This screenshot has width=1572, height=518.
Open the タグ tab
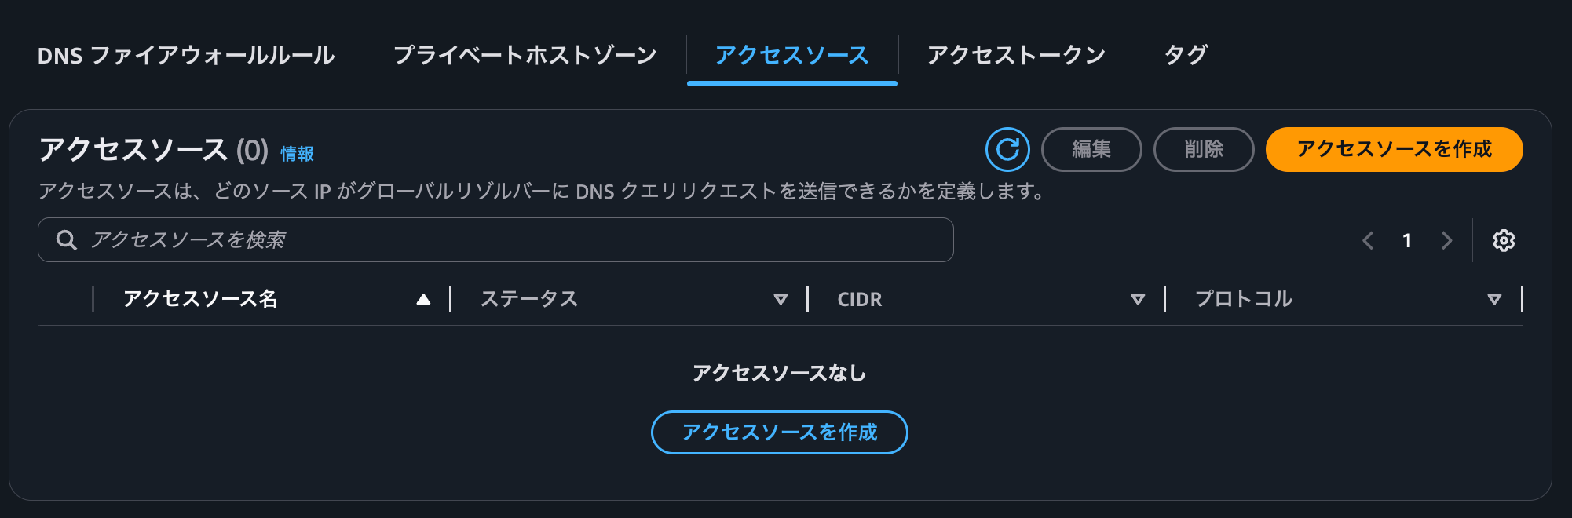click(x=1186, y=54)
